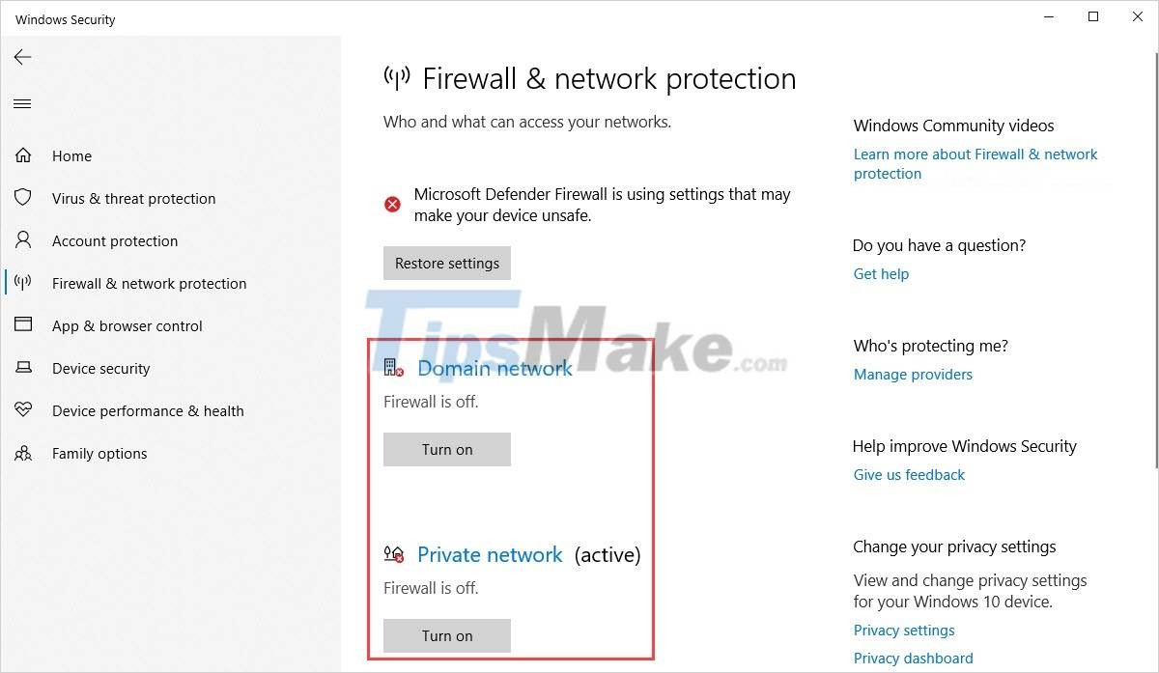
Task: Select the Firewall & network protection signal icon
Action: [23, 283]
